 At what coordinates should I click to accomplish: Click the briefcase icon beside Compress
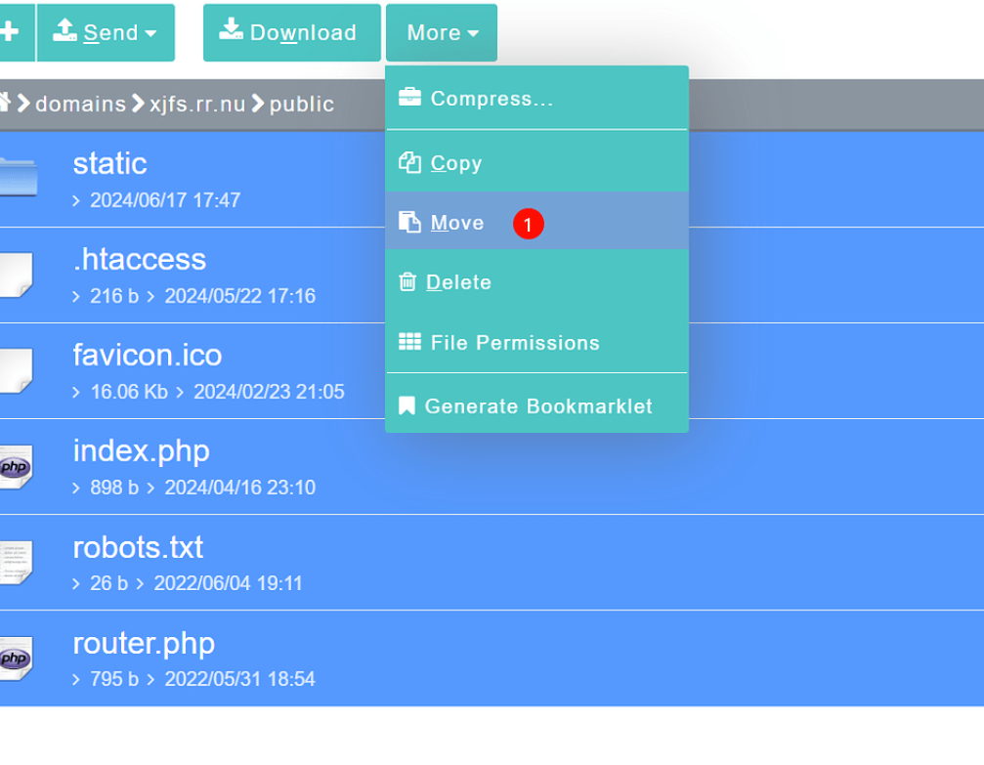click(409, 98)
